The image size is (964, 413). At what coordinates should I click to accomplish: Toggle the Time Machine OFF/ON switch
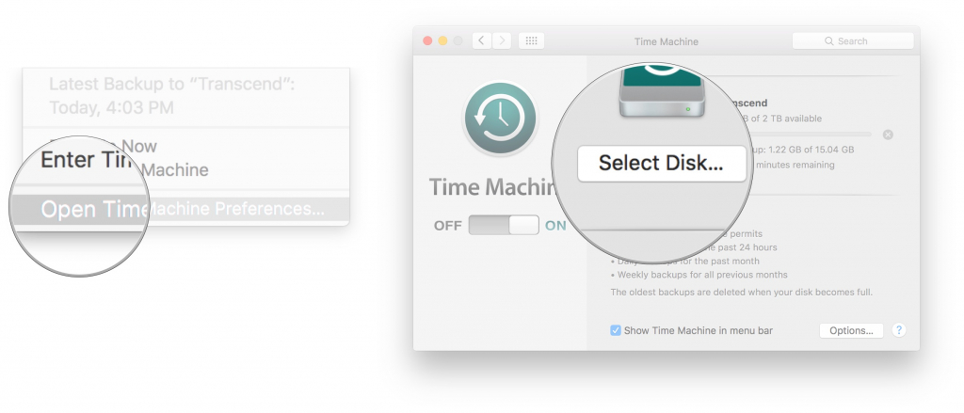pyautogui.click(x=504, y=225)
